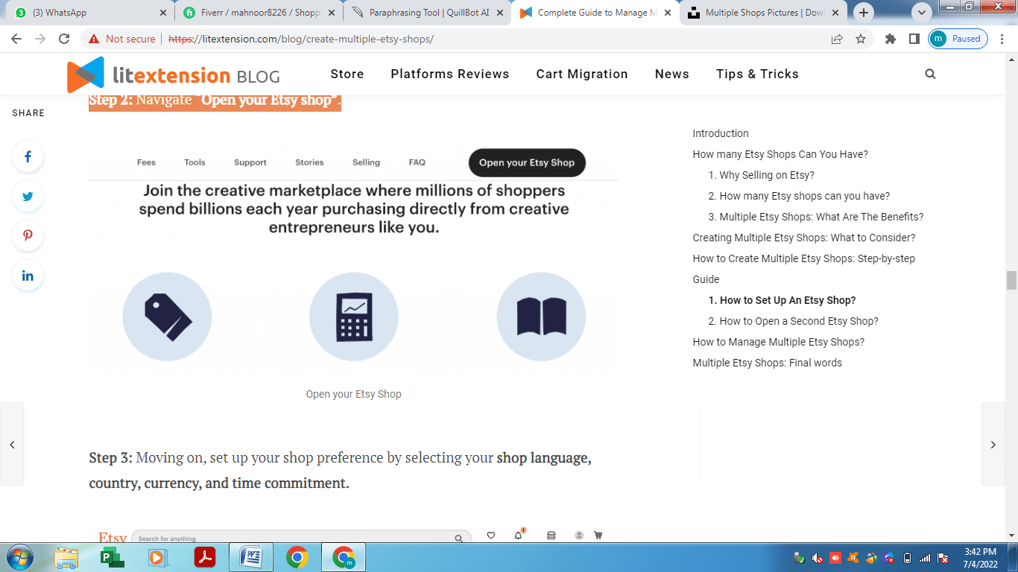Open a new tab with plus button
The width and height of the screenshot is (1018, 572).
(x=864, y=13)
